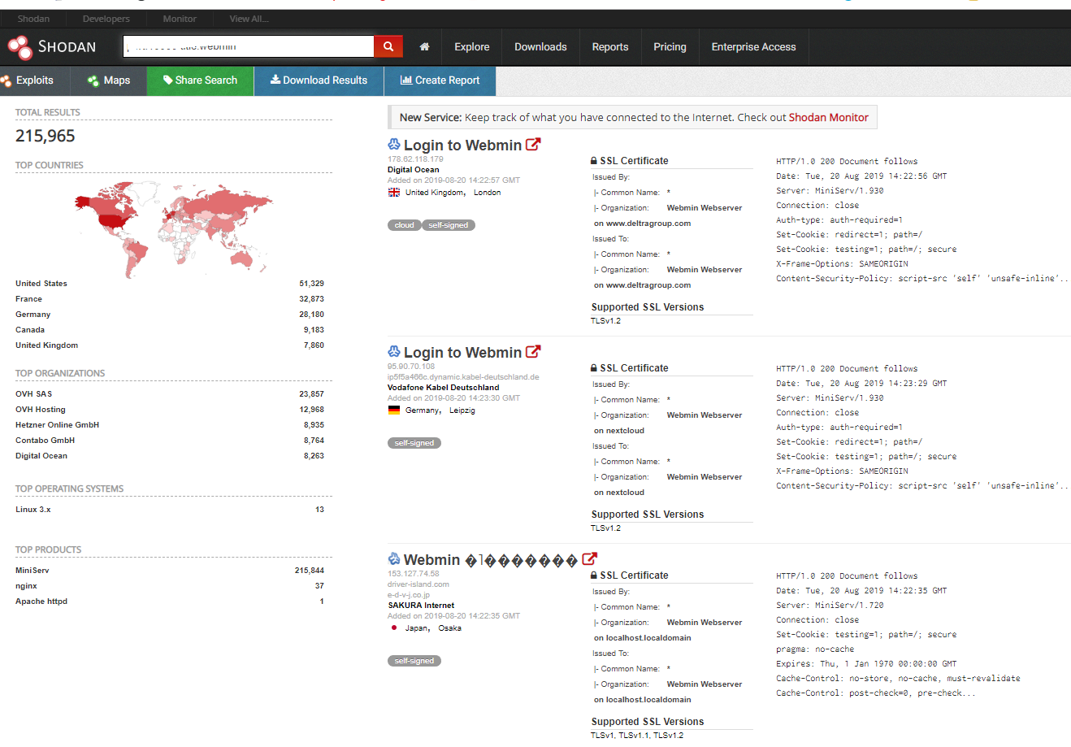Viewport: 1071px width, 747px height.
Task: Open second Login to Webmin result title
Action: pos(462,352)
